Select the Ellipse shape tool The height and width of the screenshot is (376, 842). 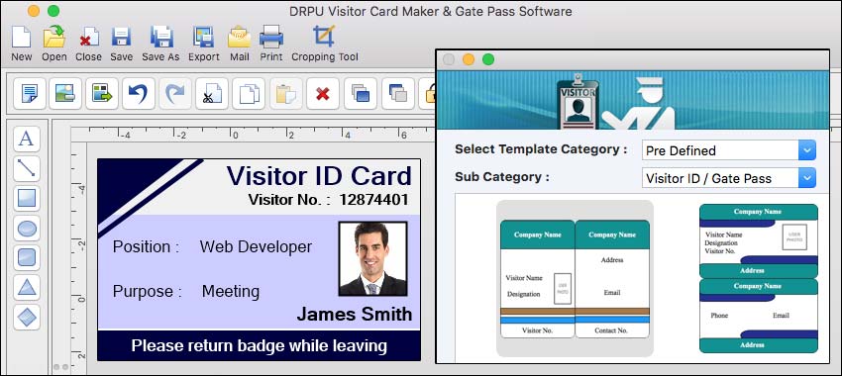coord(27,229)
